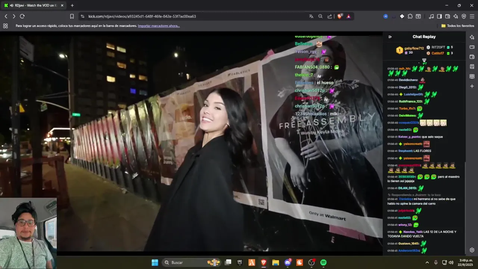Open Brave VPN shield icon
Viewport: 478px width, 269px height.
464,16
